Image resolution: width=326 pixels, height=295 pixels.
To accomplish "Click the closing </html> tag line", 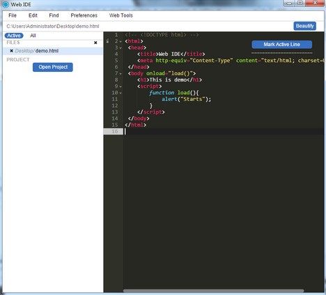I will [136, 125].
